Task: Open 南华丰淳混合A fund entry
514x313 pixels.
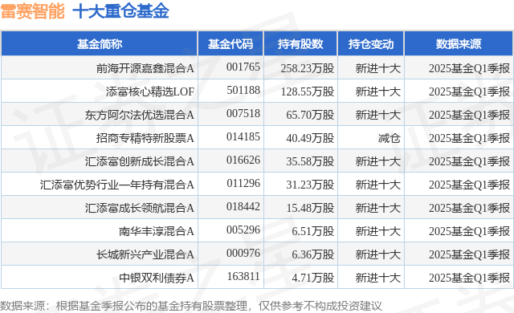Action: (157, 231)
